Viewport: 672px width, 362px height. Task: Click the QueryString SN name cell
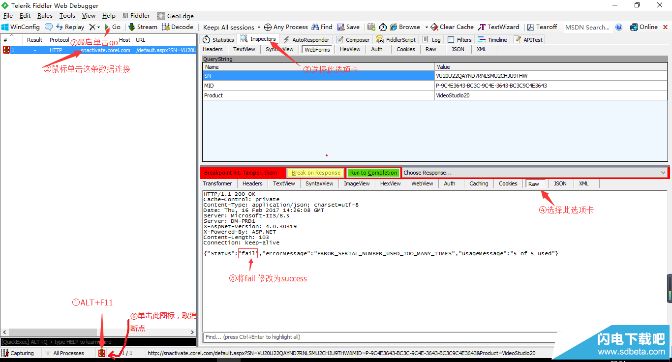(319, 76)
